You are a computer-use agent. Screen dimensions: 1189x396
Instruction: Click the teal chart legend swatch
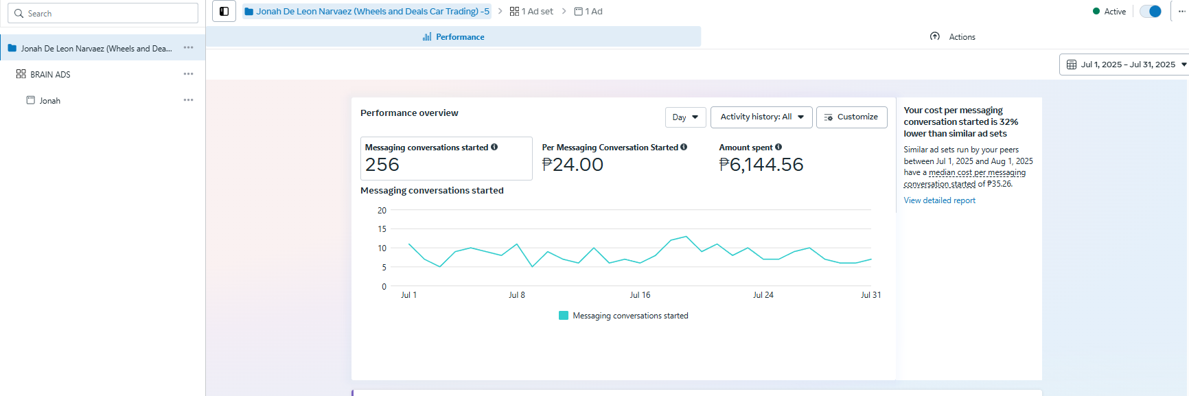pyautogui.click(x=564, y=316)
